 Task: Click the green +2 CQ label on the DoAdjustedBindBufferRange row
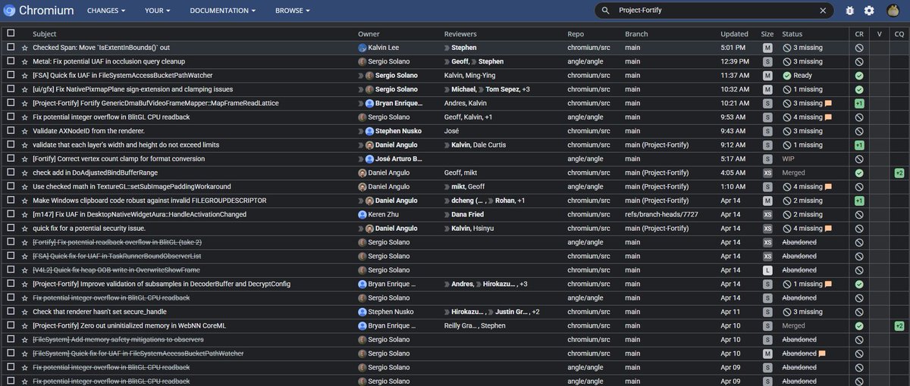pyautogui.click(x=899, y=173)
